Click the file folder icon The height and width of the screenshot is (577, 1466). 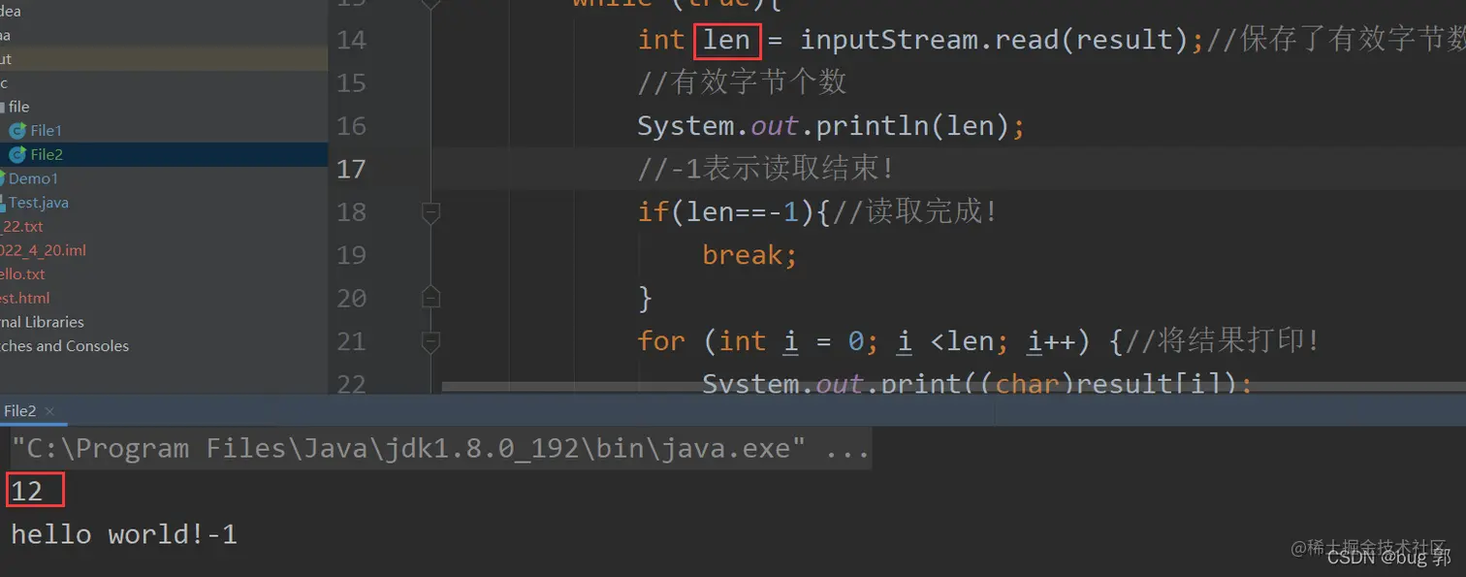[2, 107]
